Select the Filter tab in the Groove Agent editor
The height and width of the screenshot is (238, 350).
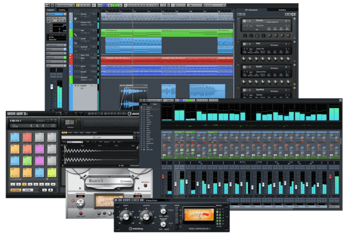(x=75, y=133)
